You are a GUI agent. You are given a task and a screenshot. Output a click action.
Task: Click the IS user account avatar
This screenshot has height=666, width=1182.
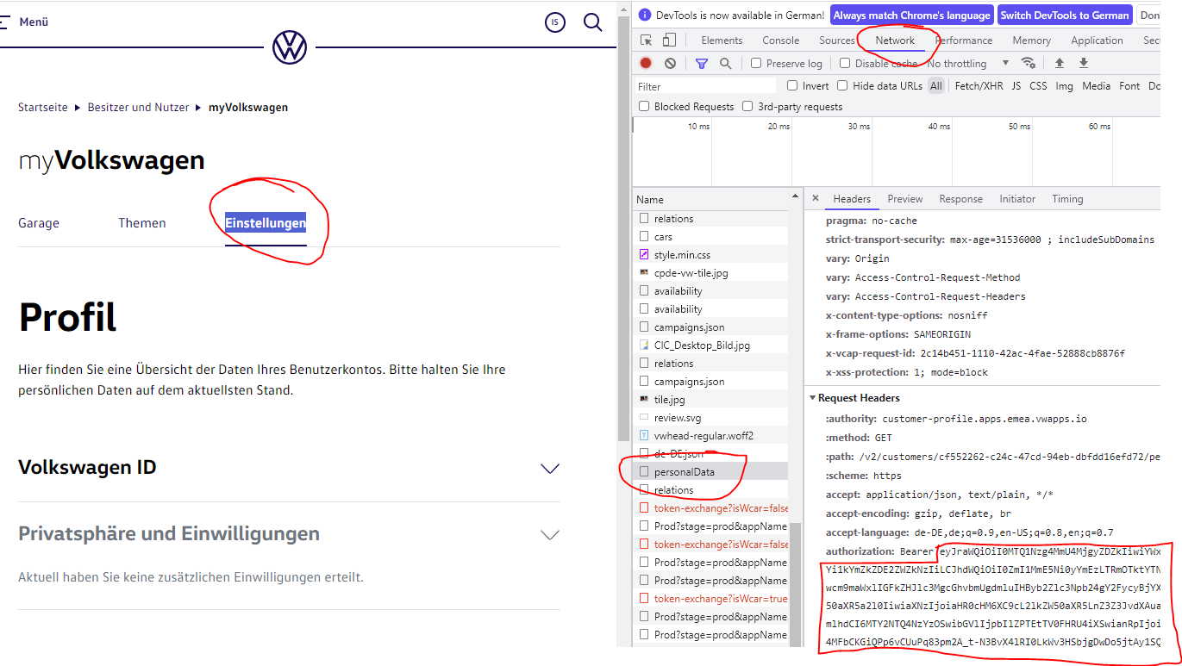pyautogui.click(x=555, y=22)
